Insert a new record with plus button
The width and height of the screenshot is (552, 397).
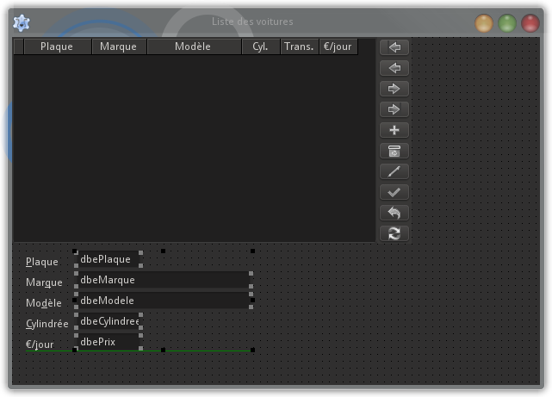pyautogui.click(x=394, y=130)
